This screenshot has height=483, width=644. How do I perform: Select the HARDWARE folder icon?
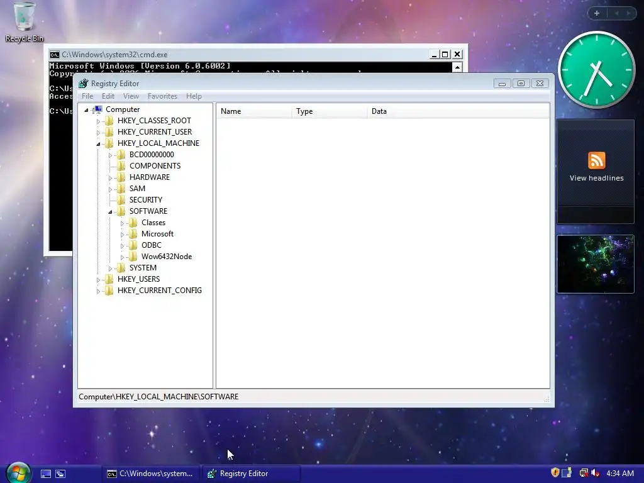point(121,177)
